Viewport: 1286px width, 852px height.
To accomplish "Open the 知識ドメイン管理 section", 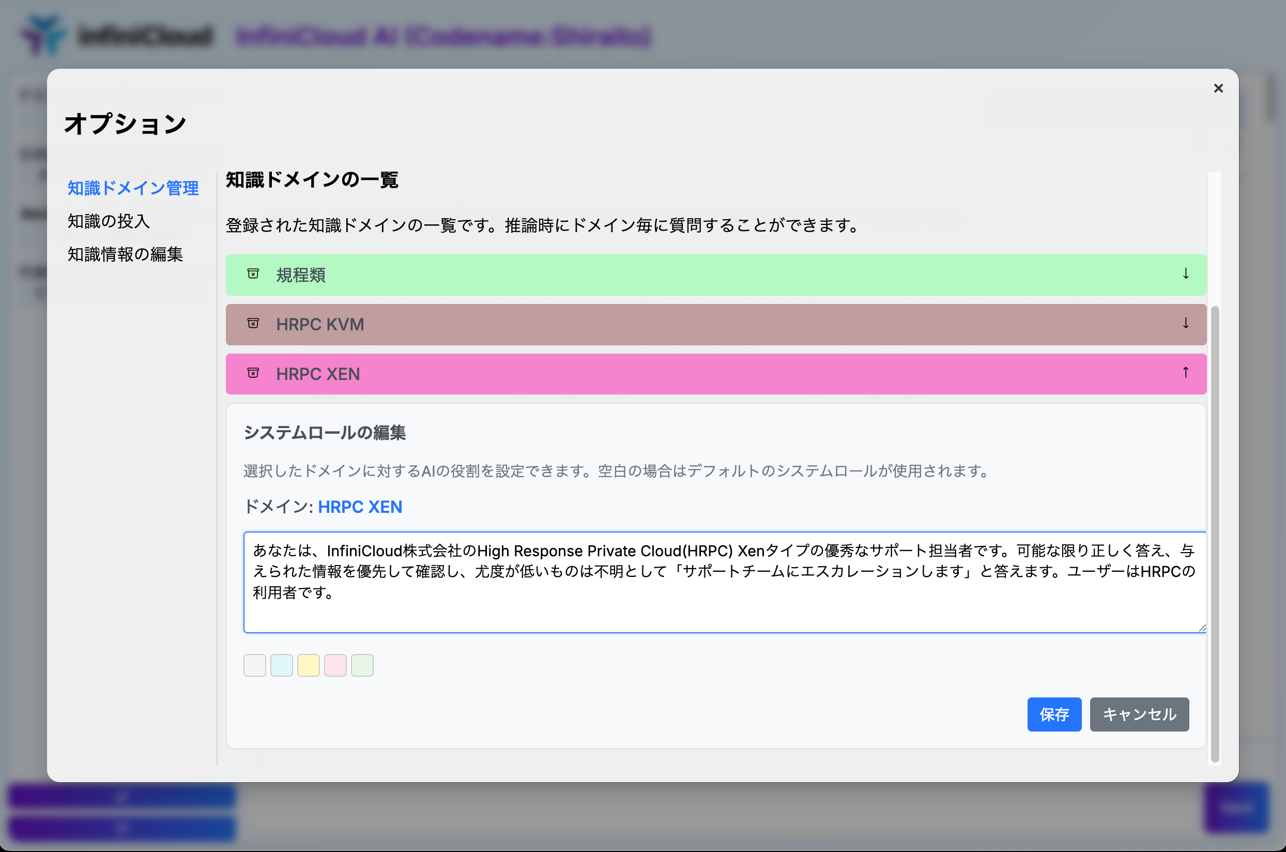I will 133,188.
